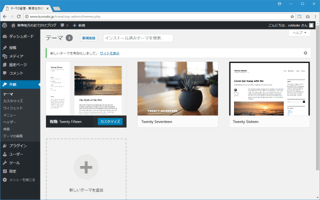Click the Twenty Sixteen name label
This screenshot has width=320, height=200.
245,121
